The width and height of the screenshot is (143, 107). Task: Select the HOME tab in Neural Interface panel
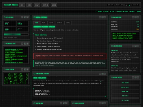[x=37, y=23]
